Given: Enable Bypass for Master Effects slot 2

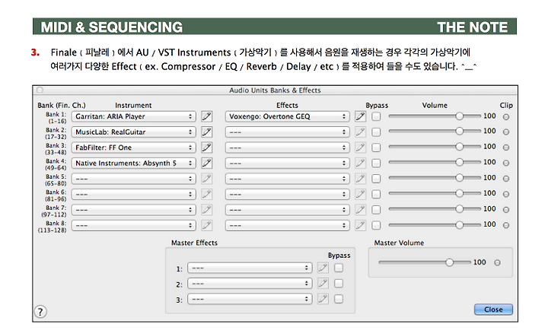Looking at the screenshot, I should pyautogui.click(x=338, y=283).
